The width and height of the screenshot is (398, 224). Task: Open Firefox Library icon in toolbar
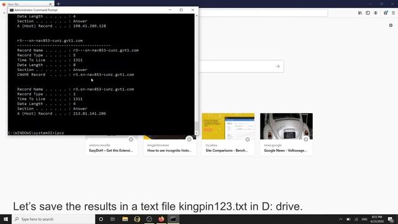click(x=360, y=13)
